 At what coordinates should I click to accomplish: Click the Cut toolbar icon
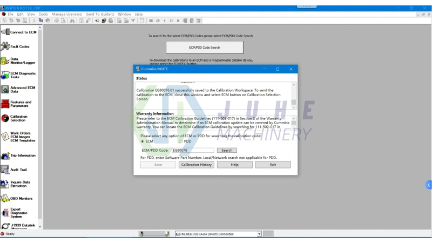34,21
